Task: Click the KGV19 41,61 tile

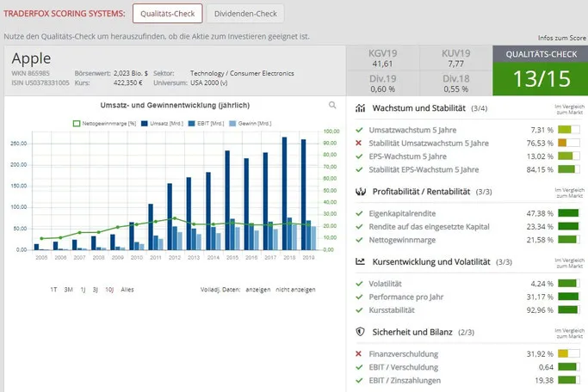Action: pyautogui.click(x=382, y=58)
